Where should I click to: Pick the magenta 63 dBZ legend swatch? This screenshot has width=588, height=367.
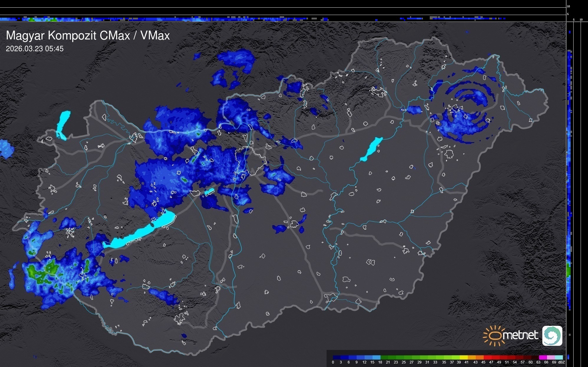coord(543,357)
